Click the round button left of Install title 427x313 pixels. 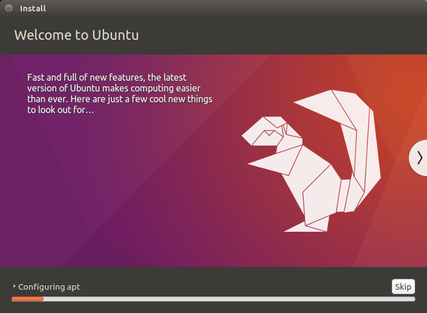[9, 8]
